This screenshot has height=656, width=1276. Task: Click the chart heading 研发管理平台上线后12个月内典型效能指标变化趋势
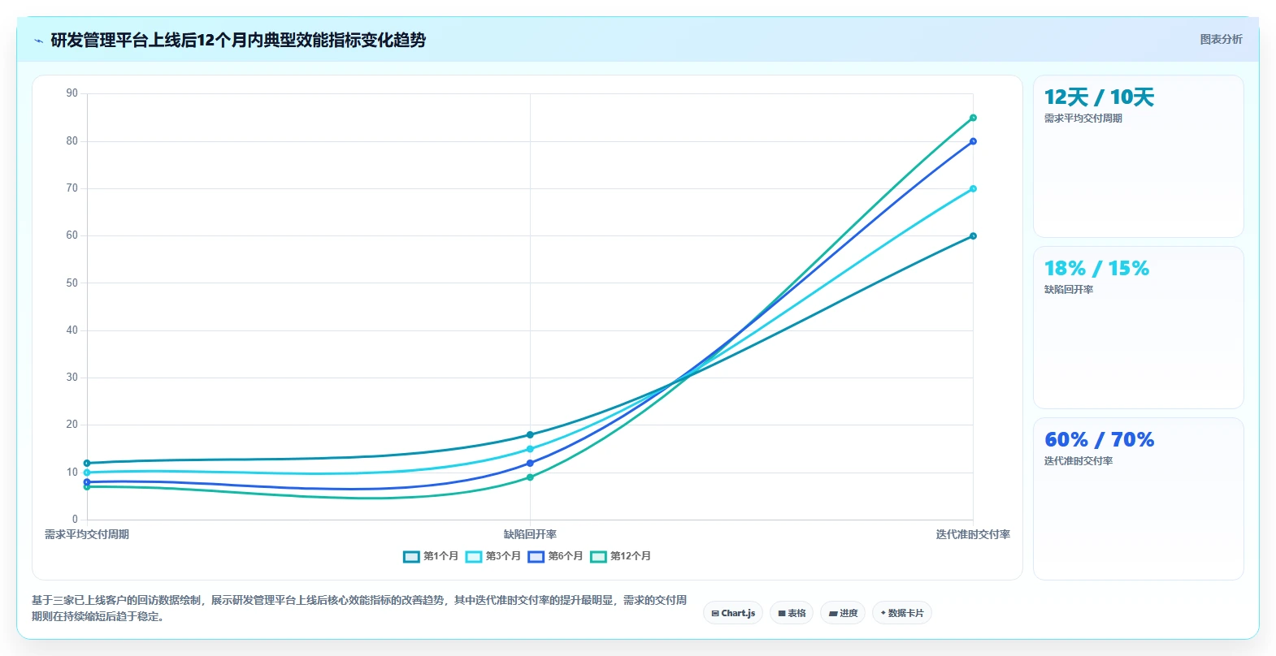tap(238, 40)
